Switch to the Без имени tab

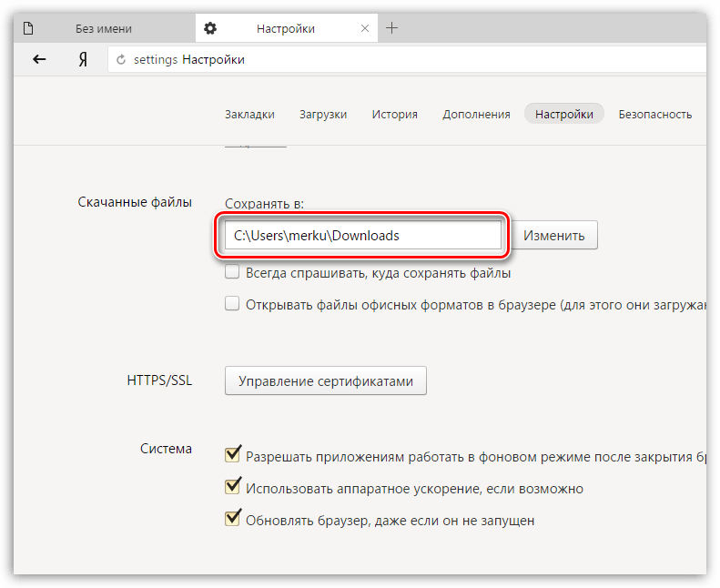pyautogui.click(x=105, y=28)
